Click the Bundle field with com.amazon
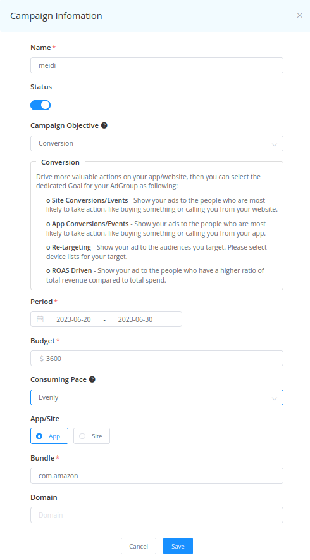The height and width of the screenshot is (560, 310). (157, 476)
